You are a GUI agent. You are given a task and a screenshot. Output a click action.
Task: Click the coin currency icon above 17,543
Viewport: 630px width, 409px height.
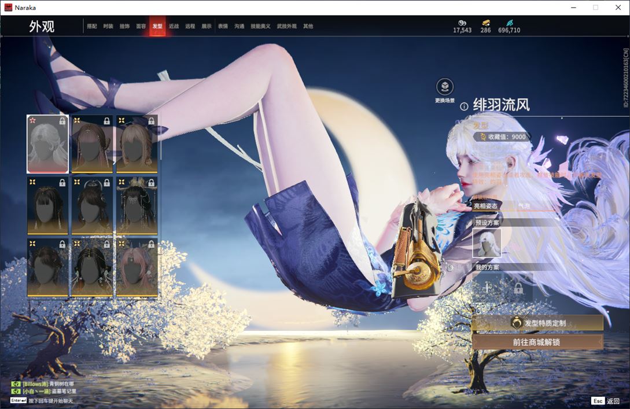click(x=462, y=23)
